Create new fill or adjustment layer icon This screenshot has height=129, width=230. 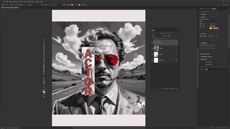point(169,89)
